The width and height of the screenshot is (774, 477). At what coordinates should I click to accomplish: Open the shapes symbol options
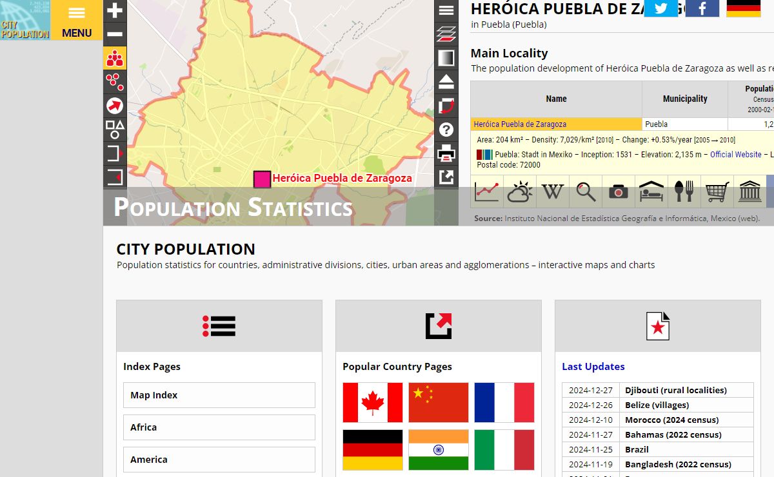click(x=115, y=130)
